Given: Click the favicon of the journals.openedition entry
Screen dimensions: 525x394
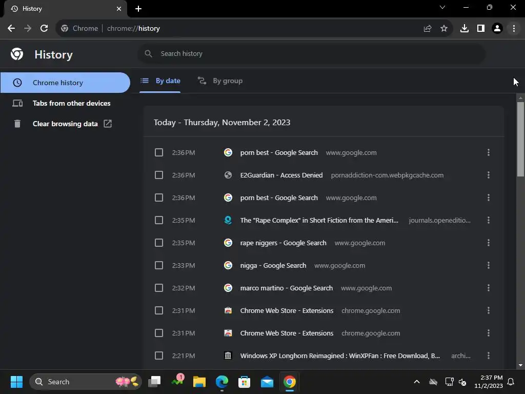Looking at the screenshot, I should click(x=228, y=220).
